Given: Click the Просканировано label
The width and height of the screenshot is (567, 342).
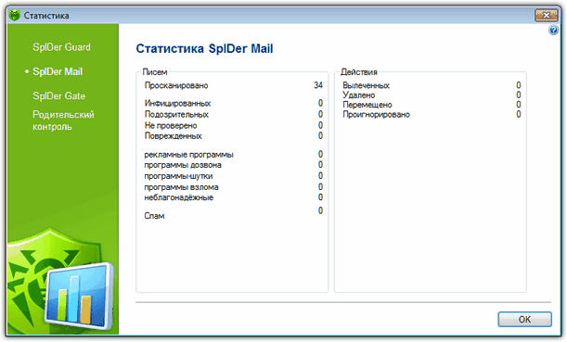Looking at the screenshot, I should click(x=176, y=85).
